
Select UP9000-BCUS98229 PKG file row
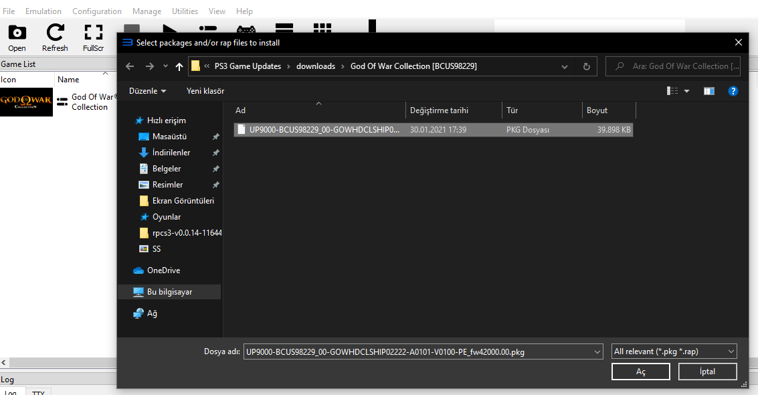tap(433, 130)
